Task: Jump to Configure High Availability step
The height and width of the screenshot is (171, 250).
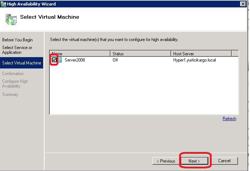Action: (15, 83)
